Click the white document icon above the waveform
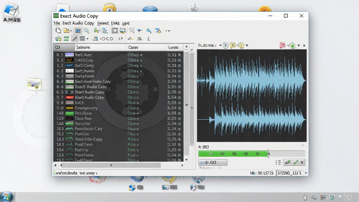The image size is (359, 202). (x=225, y=45)
